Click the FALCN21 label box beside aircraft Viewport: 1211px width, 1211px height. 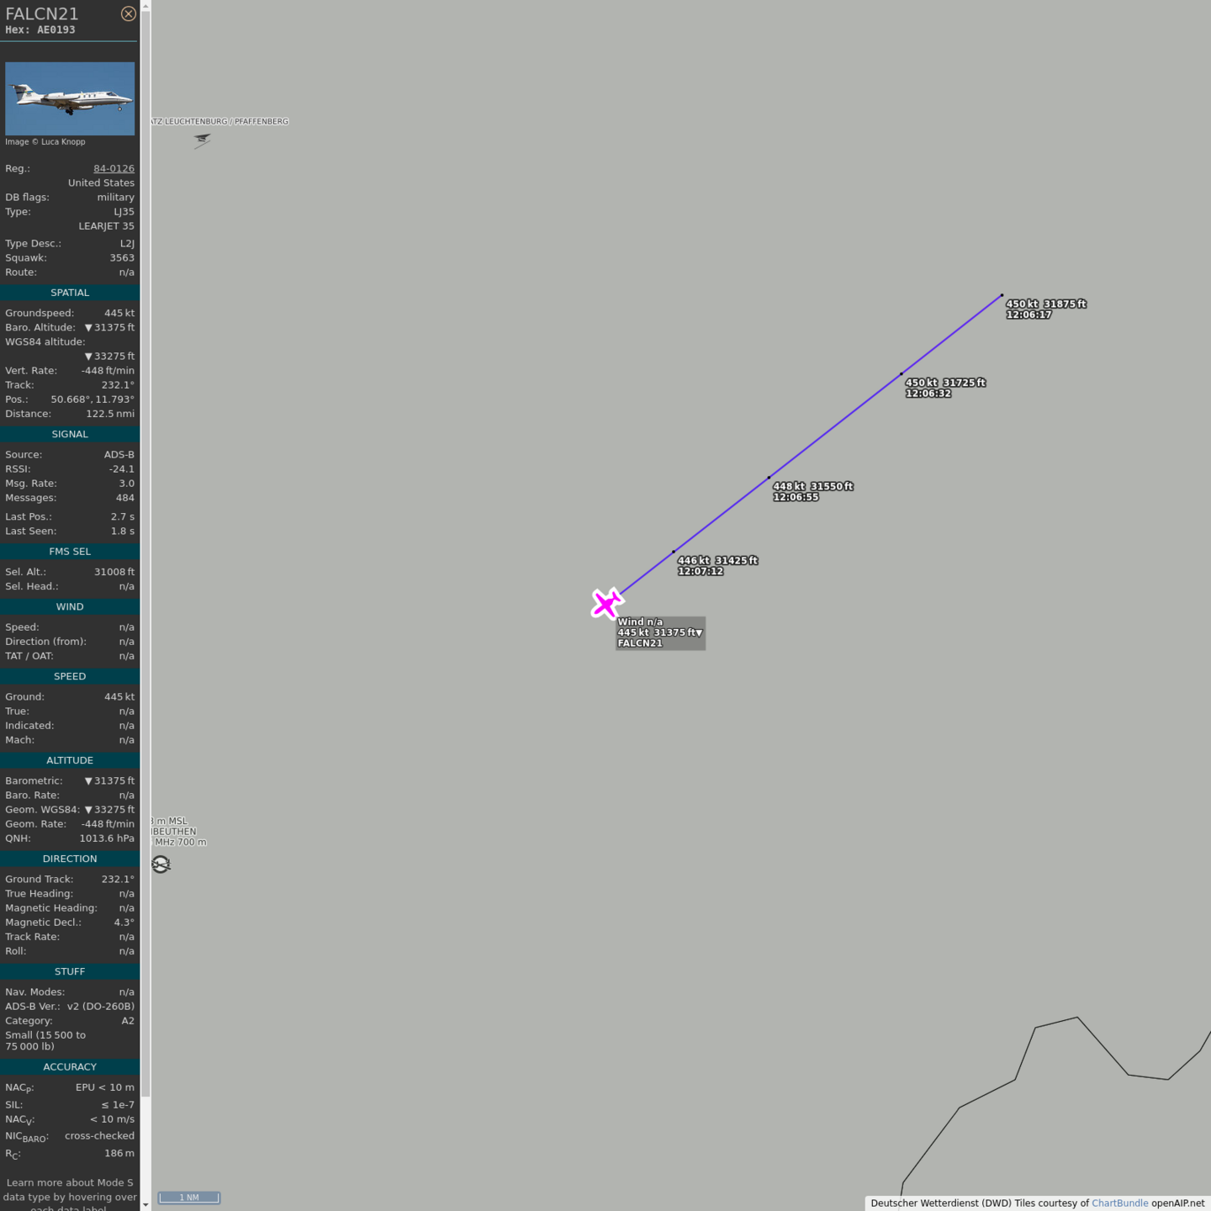[659, 633]
